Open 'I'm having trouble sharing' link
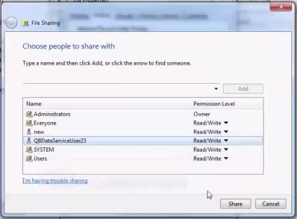 (x=55, y=181)
